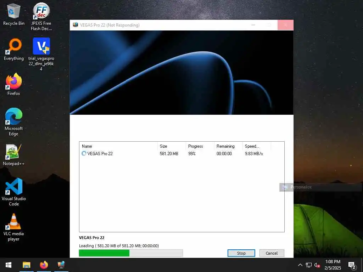The height and width of the screenshot is (272, 363).
Task: Launch the Microsoft Edge desktop shortcut
Action: pyautogui.click(x=14, y=122)
